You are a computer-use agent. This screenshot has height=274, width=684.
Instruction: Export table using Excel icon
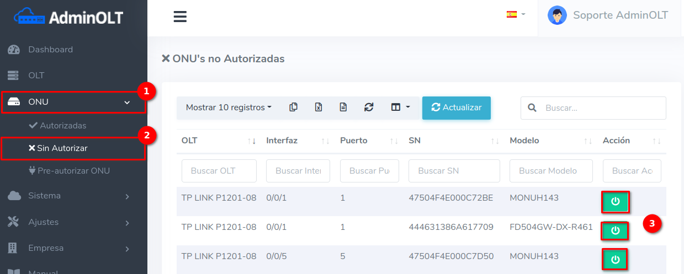pyautogui.click(x=319, y=108)
